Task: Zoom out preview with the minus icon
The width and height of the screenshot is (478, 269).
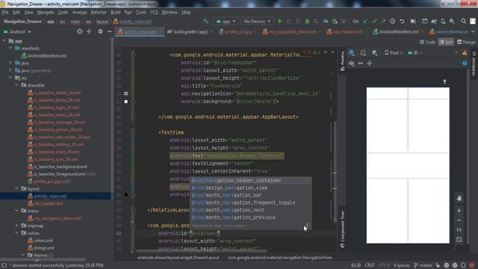Action: click(x=459, y=220)
